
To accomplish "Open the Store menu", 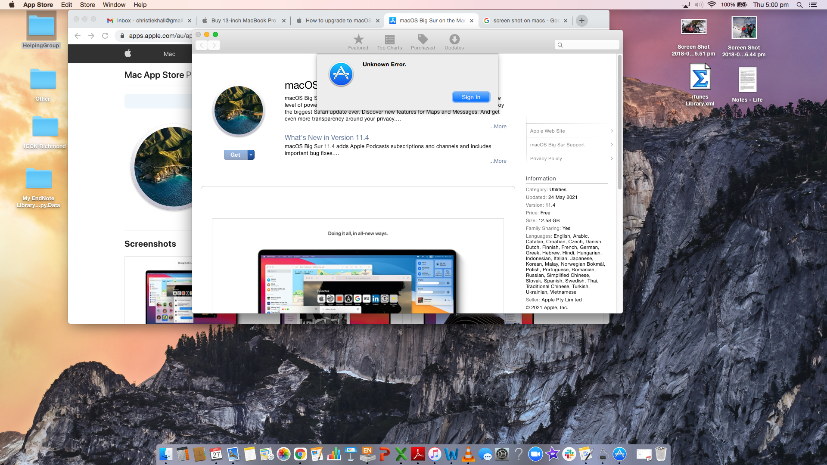I will 87,5.
